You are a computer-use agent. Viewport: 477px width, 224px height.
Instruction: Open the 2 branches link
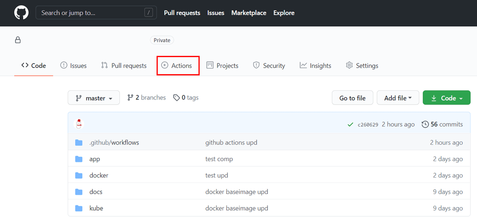point(147,98)
